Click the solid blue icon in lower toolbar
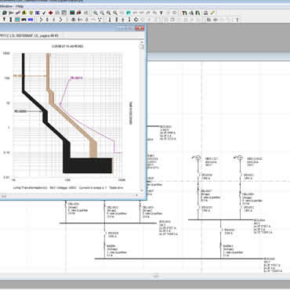The image size is (290, 290). click(x=31, y=20)
